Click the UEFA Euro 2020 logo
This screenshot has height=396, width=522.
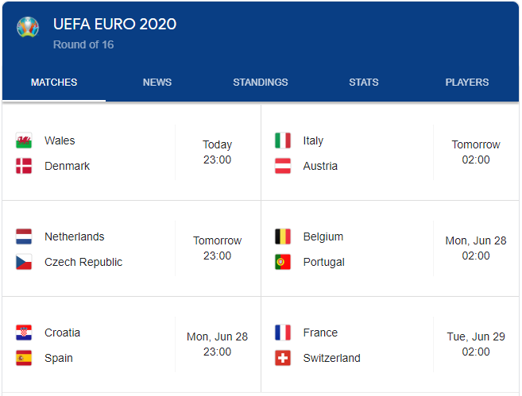coord(28,28)
